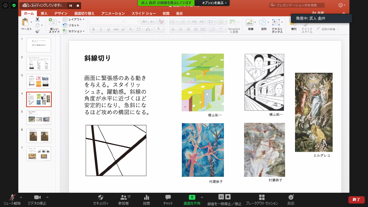
Task: Open the font size combo box
Action: point(133,22)
